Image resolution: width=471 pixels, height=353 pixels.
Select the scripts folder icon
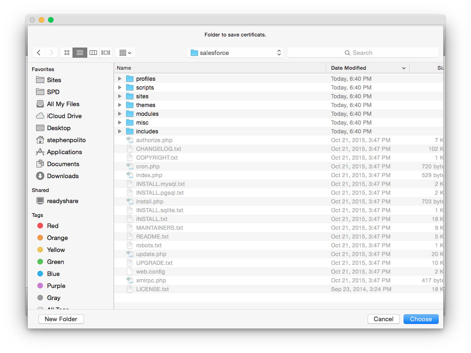coord(130,87)
